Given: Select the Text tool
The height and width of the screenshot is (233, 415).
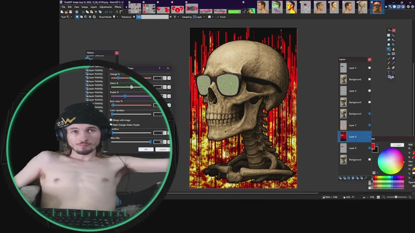Looking at the screenshot, I should (389, 72).
